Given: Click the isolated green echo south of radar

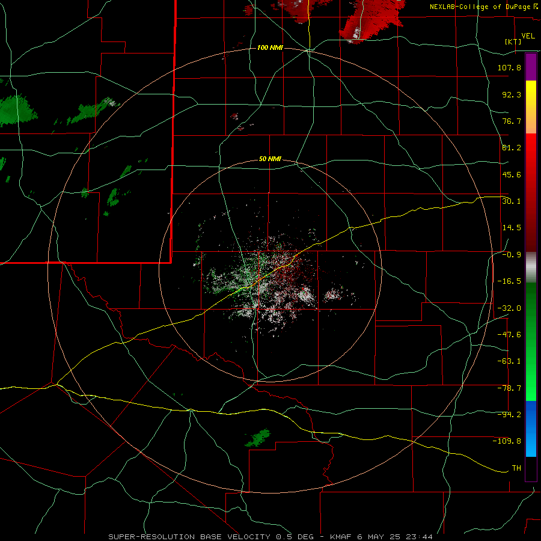Looking at the screenshot, I should pyautogui.click(x=258, y=438).
